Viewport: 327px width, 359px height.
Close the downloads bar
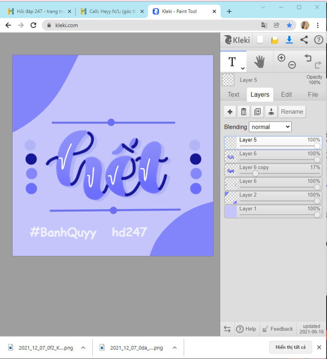pyautogui.click(x=319, y=347)
